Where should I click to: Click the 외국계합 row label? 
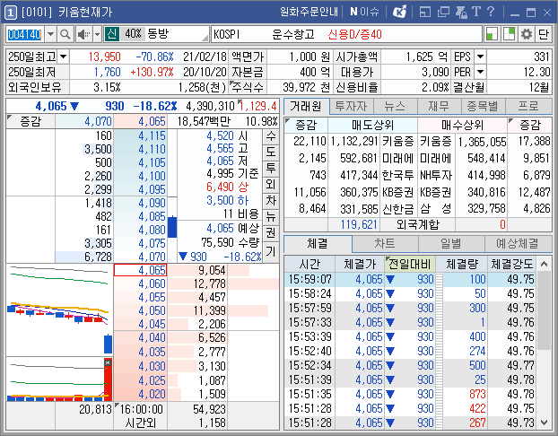(418, 224)
